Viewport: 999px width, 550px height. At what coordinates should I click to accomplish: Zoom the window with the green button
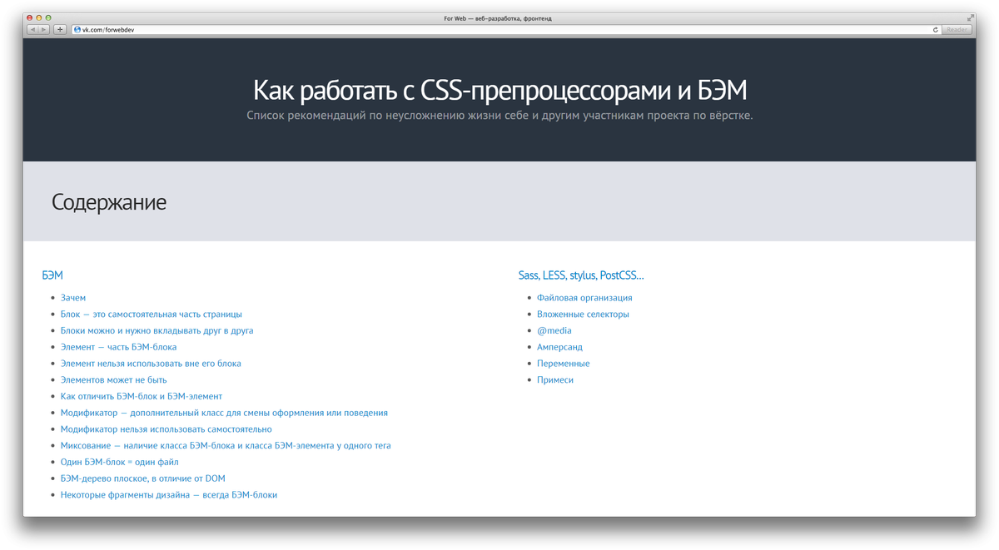[48, 17]
